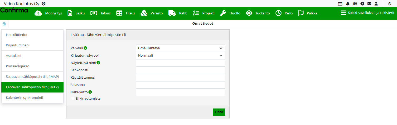The height and width of the screenshot is (125, 397).
Task: Enable the Ei kirjautumista checkbox
Action: pyautogui.click(x=72, y=99)
